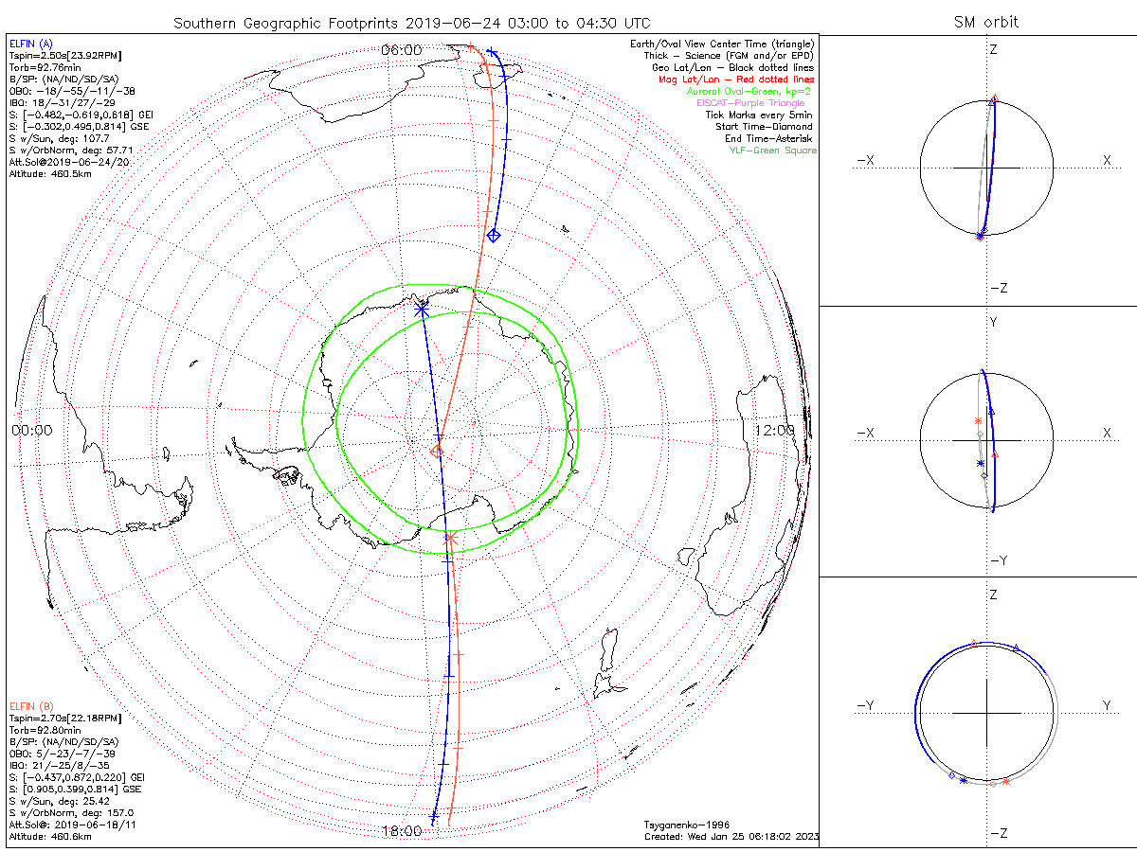Click the '[-0.302,0.495,0.814] GSE' line
The height and width of the screenshot is (852, 1137).
click(x=81, y=127)
